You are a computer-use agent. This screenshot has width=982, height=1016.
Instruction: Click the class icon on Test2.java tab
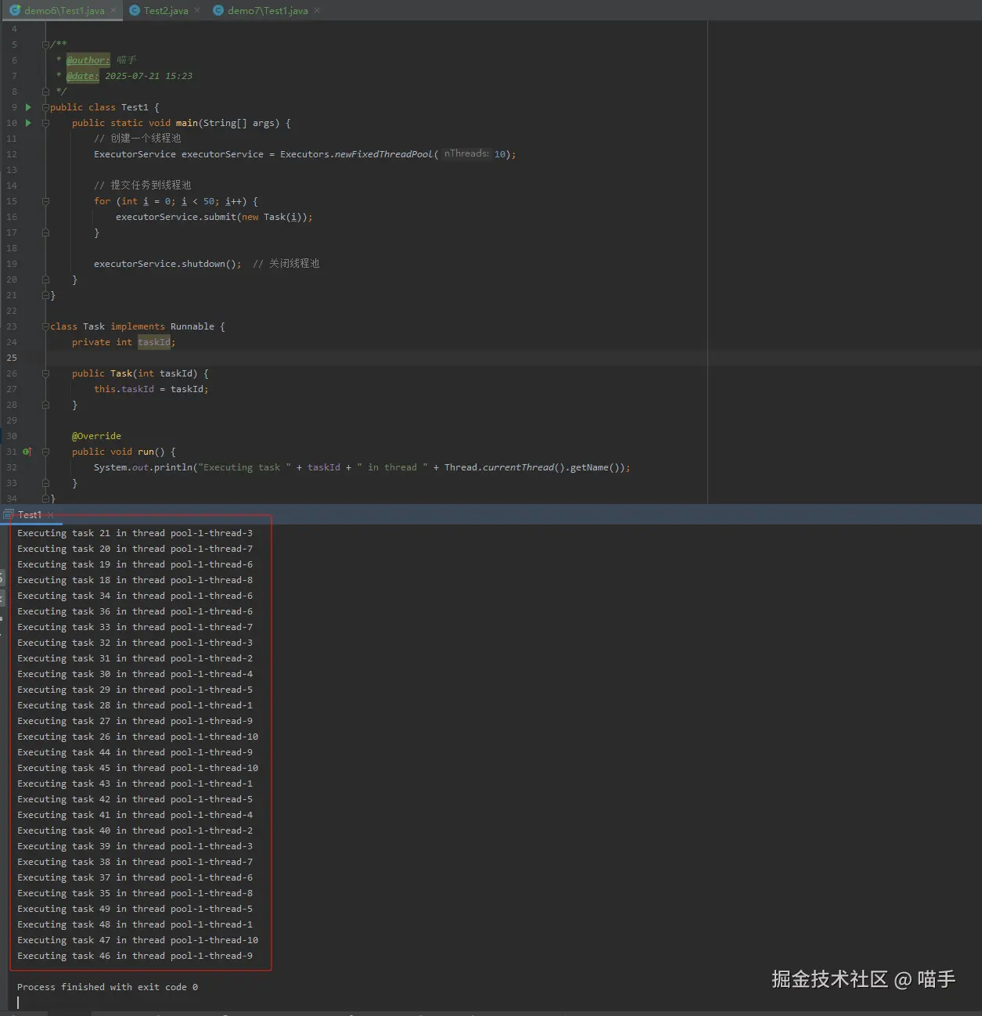coord(135,10)
